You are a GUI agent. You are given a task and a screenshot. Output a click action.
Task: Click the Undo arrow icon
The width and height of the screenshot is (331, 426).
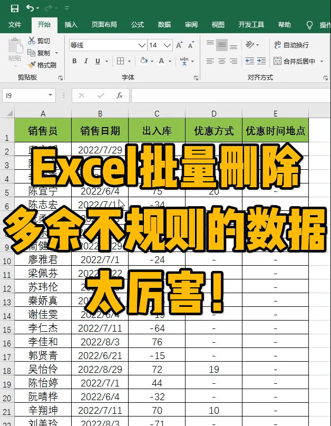pos(30,8)
